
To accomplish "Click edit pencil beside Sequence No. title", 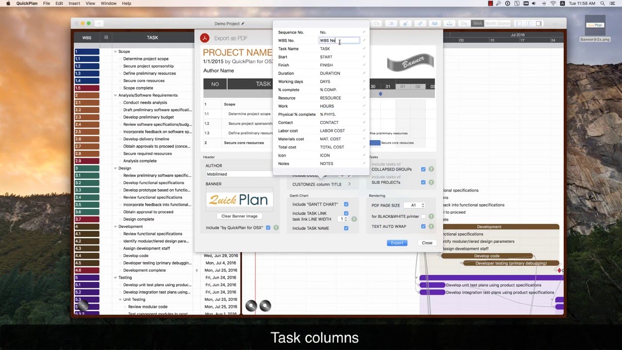I will click(363, 32).
